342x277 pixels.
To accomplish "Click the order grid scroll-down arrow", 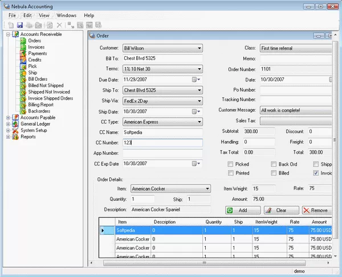I will 335,256.
